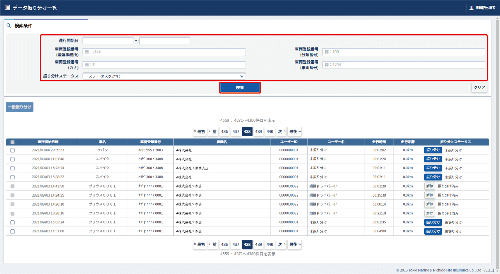Focus the 車両登録番号 (分類番号) input field
This screenshot has width=500, height=274.
point(404,52)
